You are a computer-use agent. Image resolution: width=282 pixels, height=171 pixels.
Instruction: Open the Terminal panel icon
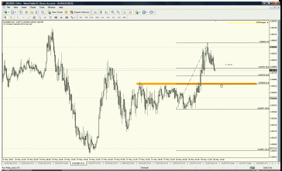click(37, 12)
